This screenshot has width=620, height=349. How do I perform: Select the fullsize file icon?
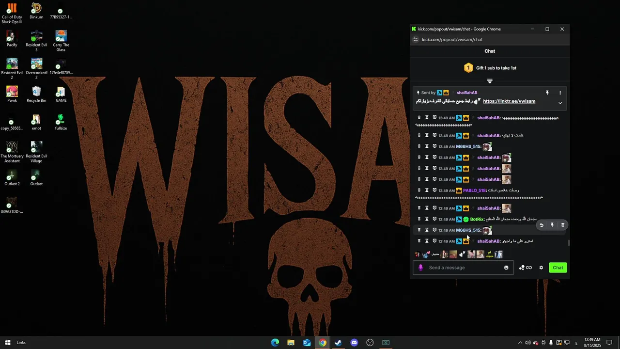[x=61, y=122]
